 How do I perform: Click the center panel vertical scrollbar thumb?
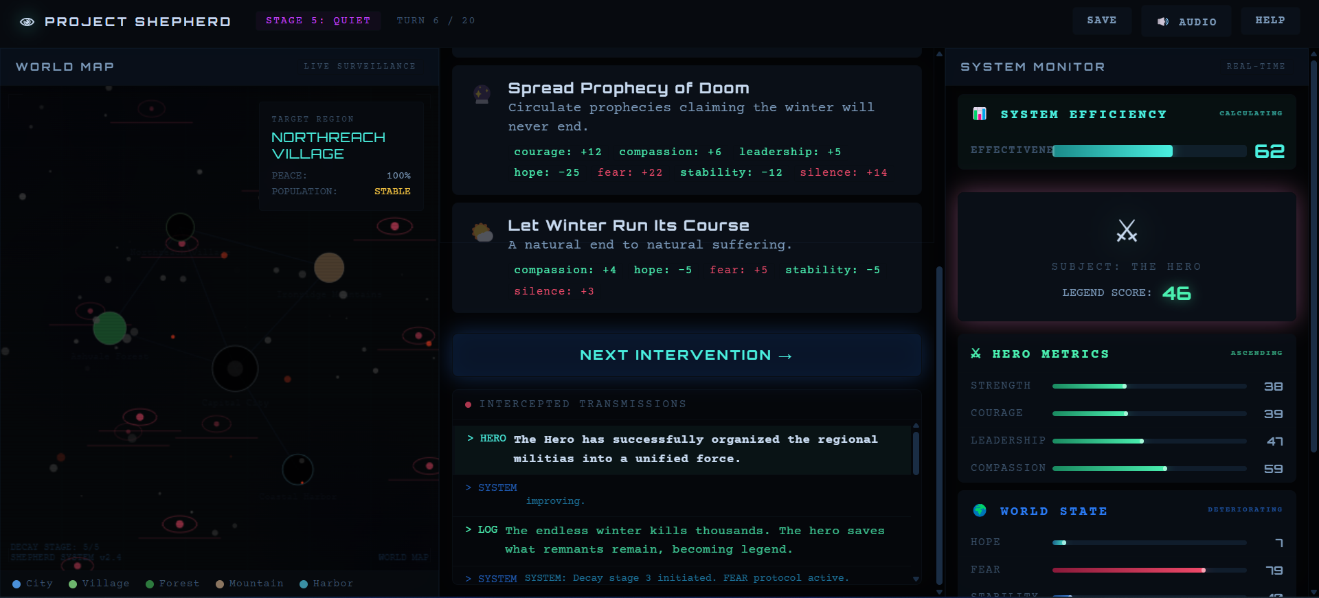[x=939, y=424]
